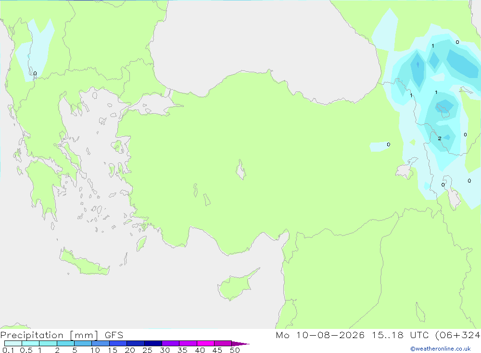
Task: Select the legend swatch between 1 and 2
Action: click(48, 343)
